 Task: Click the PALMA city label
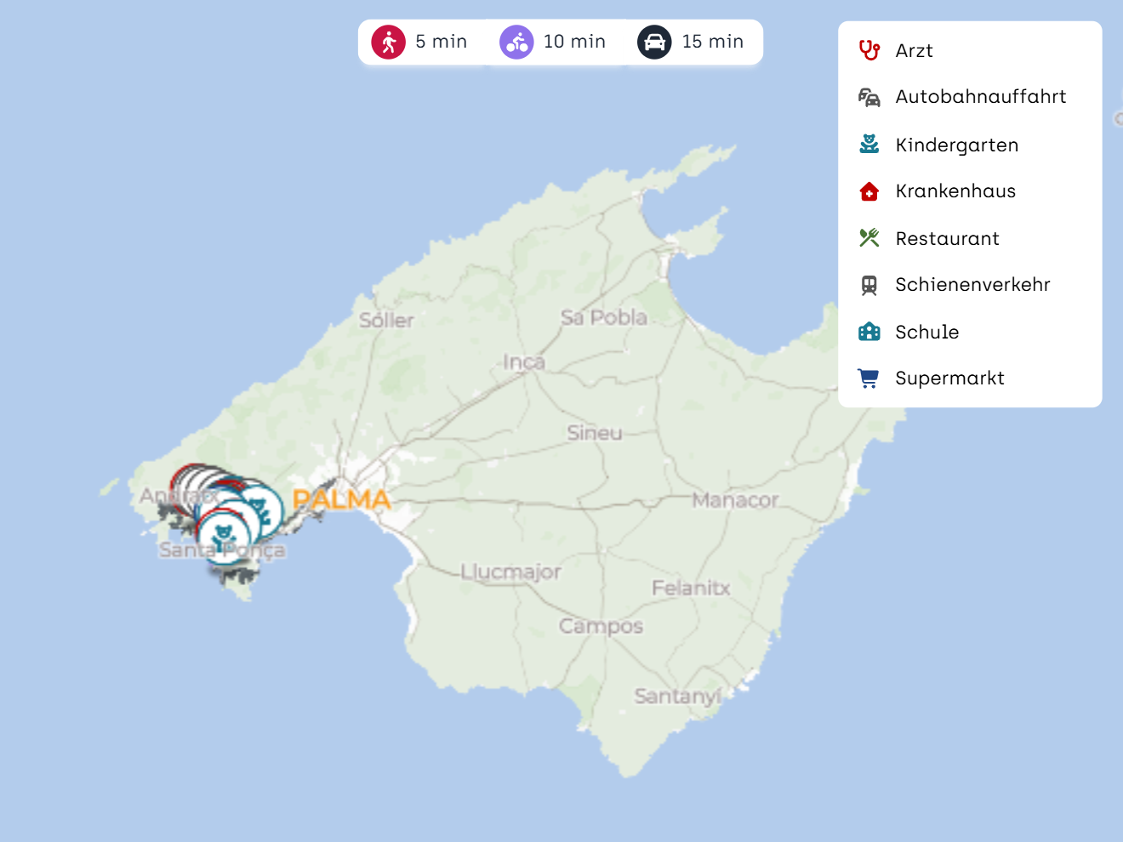pyautogui.click(x=342, y=499)
